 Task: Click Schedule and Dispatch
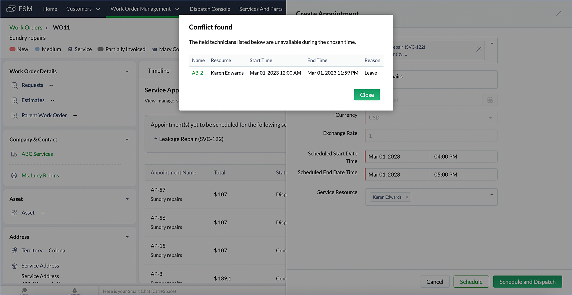528,282
